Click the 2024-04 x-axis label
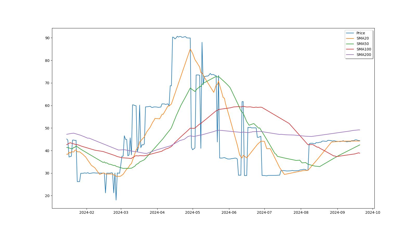This screenshot has height=234, width=416. (x=157, y=212)
